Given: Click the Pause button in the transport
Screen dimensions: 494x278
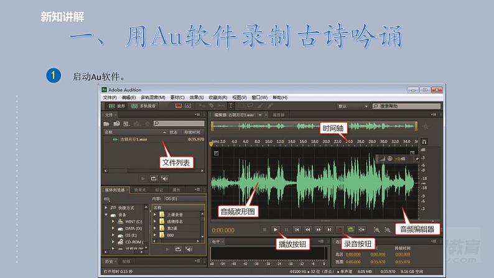Looking at the screenshot, I should (286, 230).
